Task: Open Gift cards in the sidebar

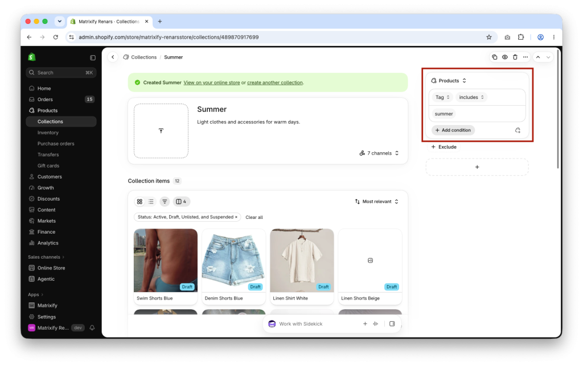Action: [x=48, y=166]
